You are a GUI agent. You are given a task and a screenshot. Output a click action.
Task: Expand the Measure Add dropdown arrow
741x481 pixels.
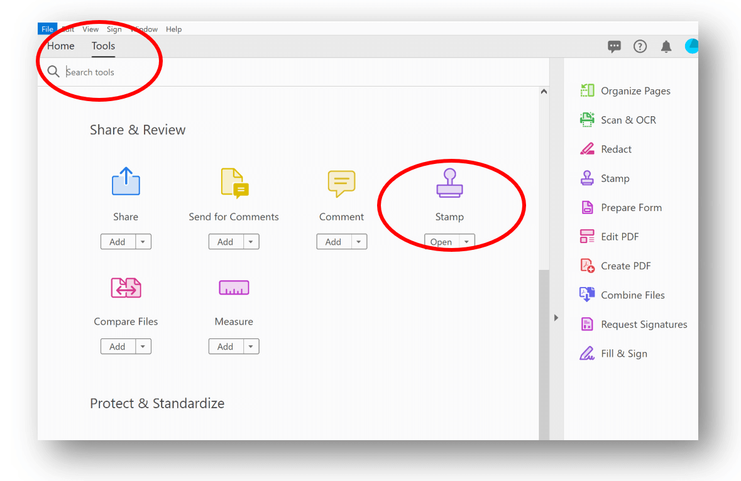(x=251, y=347)
